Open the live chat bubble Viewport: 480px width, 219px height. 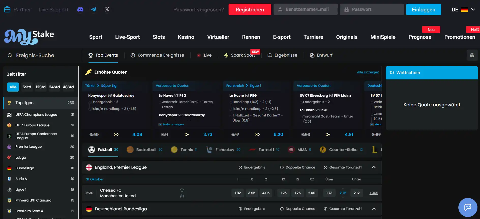click(468, 207)
